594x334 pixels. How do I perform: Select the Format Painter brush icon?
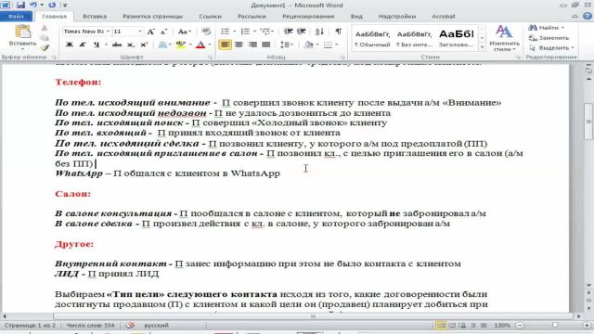[x=45, y=48]
